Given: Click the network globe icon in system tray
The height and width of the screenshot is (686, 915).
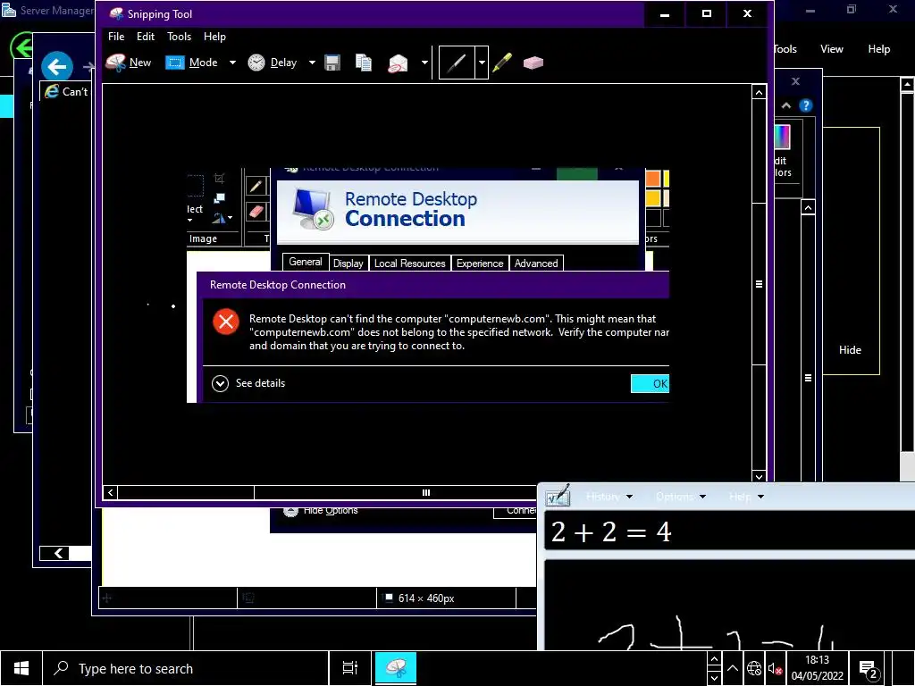Looking at the screenshot, I should click(754, 668).
